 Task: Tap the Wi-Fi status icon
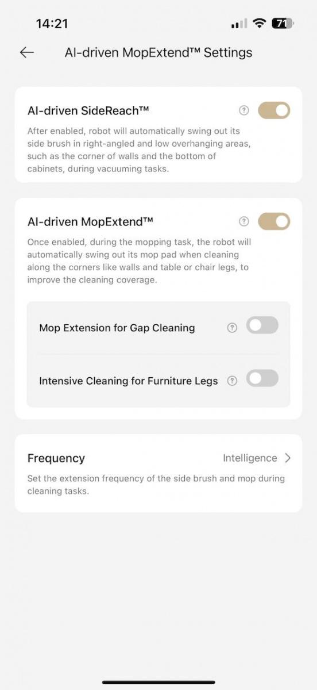point(260,24)
